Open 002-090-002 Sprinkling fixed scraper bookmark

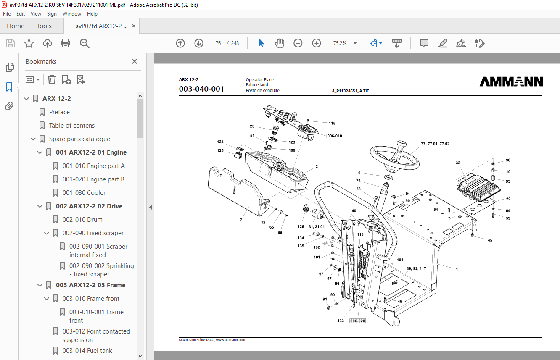click(x=102, y=270)
